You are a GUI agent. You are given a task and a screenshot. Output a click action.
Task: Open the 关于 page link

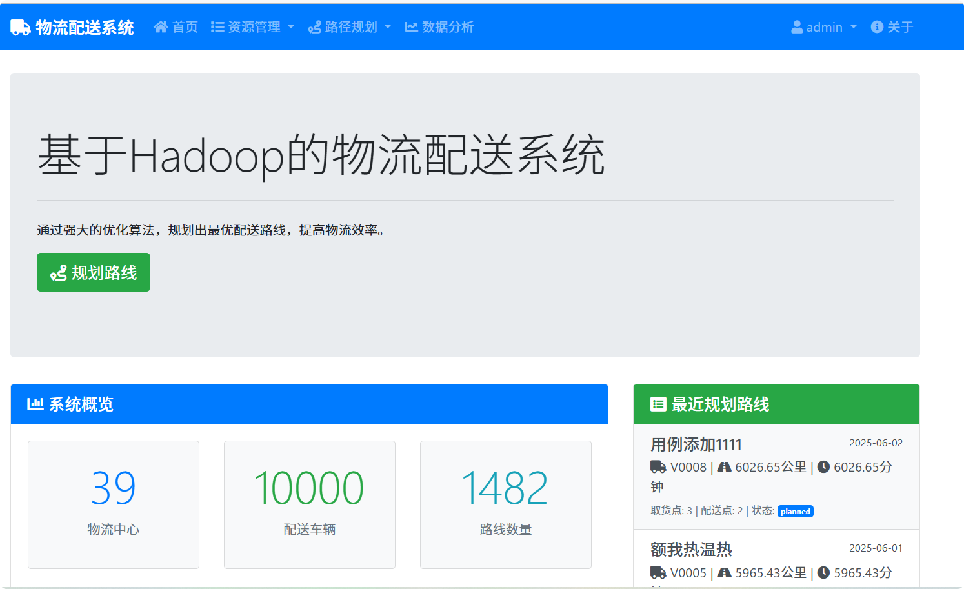click(892, 26)
